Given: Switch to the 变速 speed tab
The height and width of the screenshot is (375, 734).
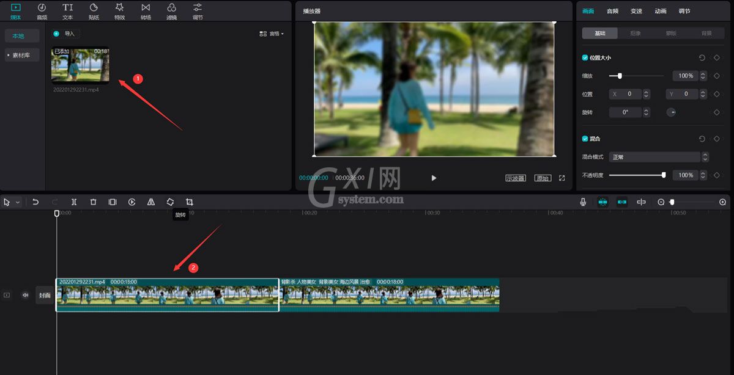Looking at the screenshot, I should [637, 11].
